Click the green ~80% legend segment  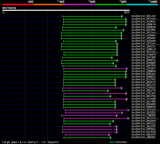(111, 5)
